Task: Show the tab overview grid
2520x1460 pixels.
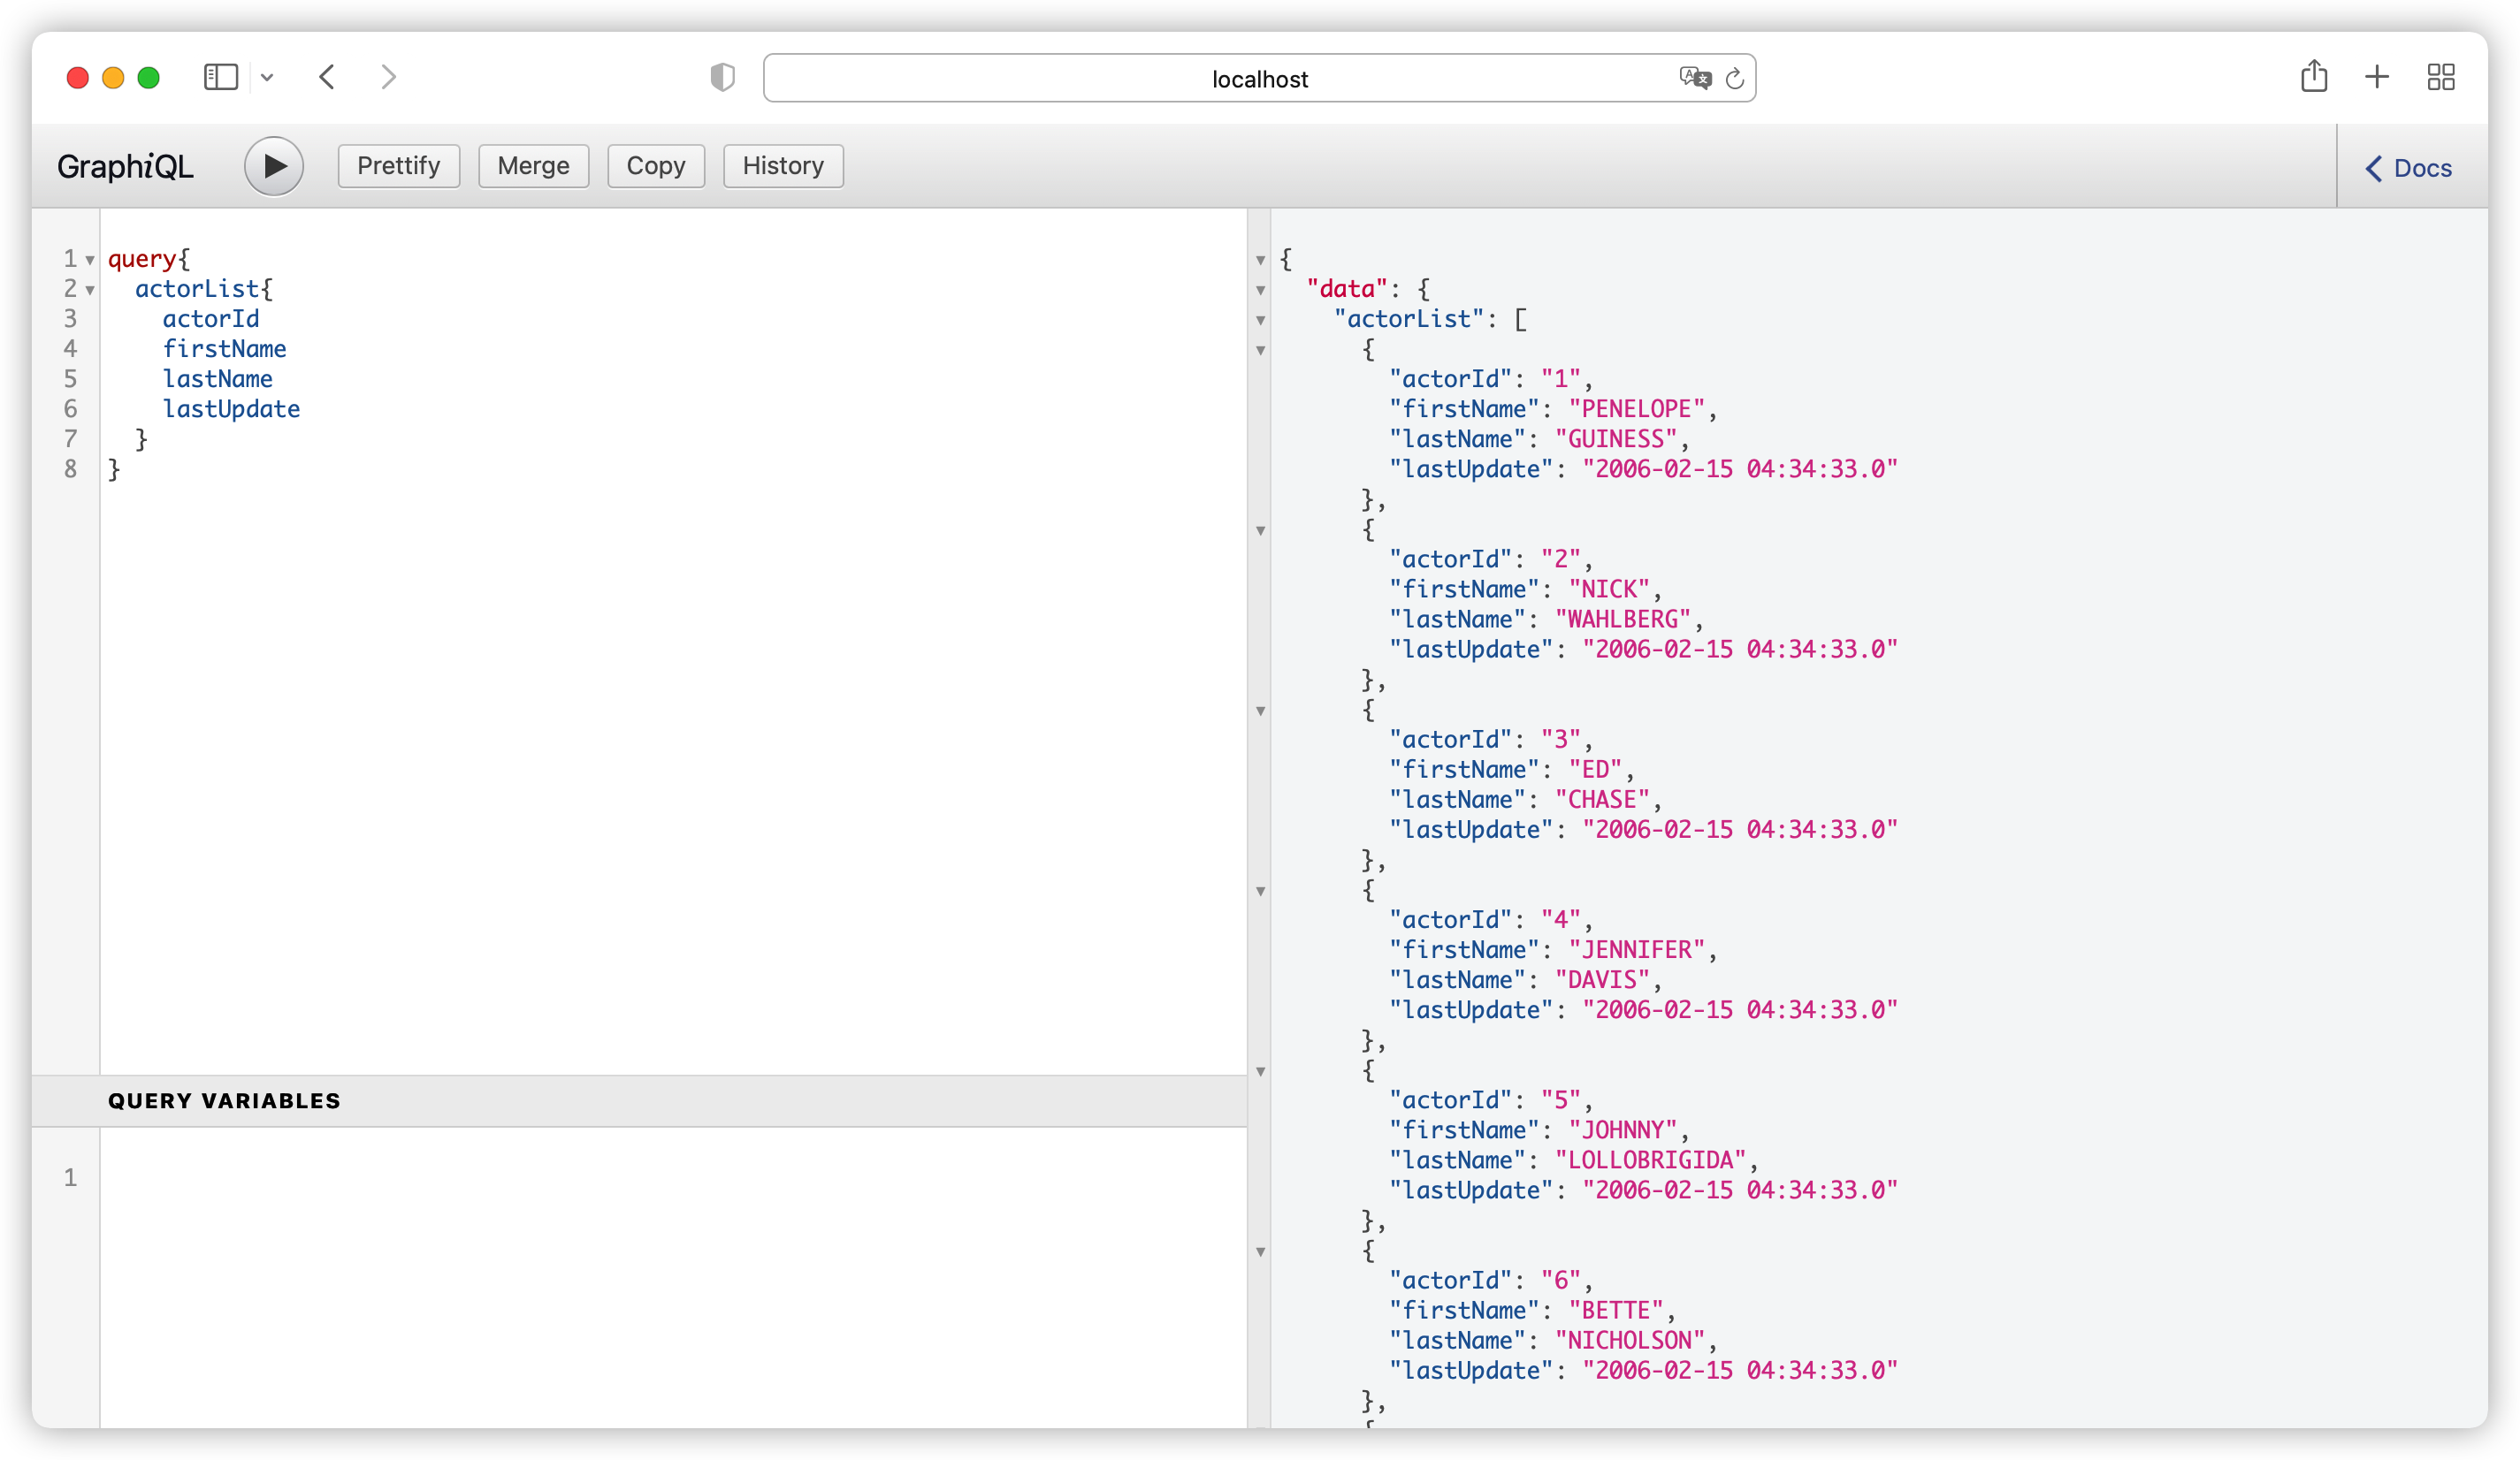Action: tap(2440, 77)
